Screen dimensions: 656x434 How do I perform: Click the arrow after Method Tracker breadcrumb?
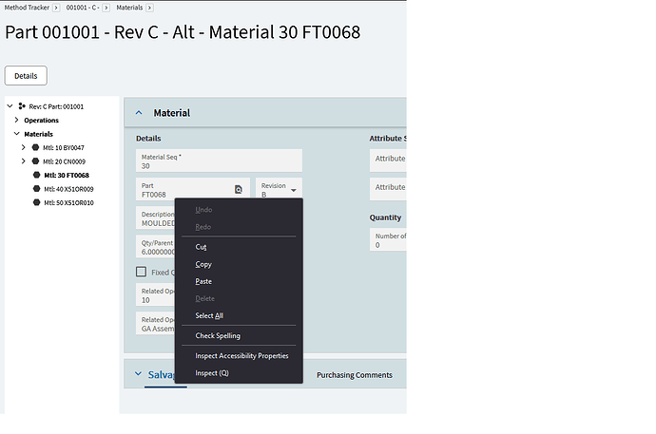[x=56, y=8]
